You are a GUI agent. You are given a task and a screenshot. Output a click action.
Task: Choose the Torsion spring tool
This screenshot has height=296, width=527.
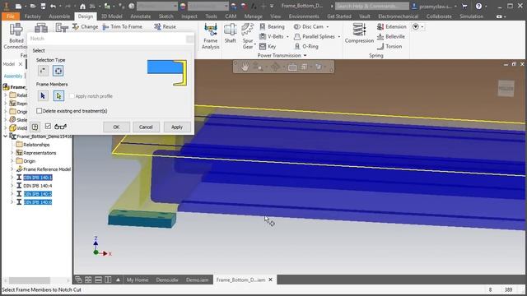point(389,46)
